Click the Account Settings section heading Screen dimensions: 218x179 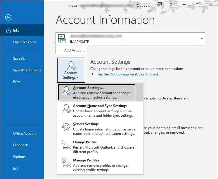(110, 62)
